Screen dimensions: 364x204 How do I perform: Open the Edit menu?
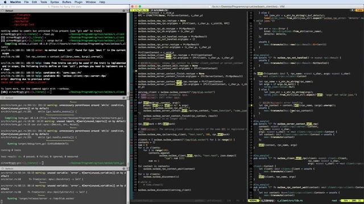click(34, 2)
